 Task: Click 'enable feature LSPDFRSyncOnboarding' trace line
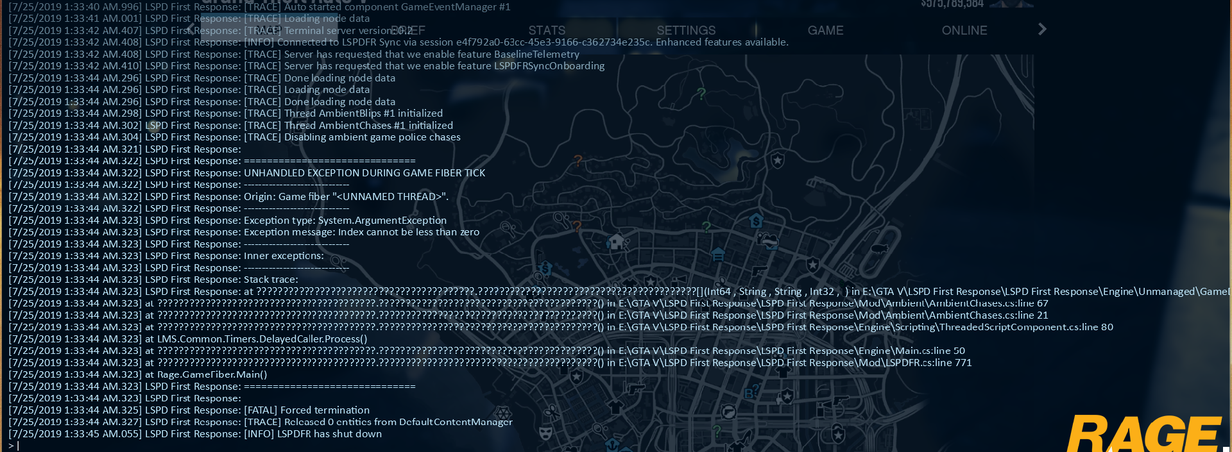[307, 66]
